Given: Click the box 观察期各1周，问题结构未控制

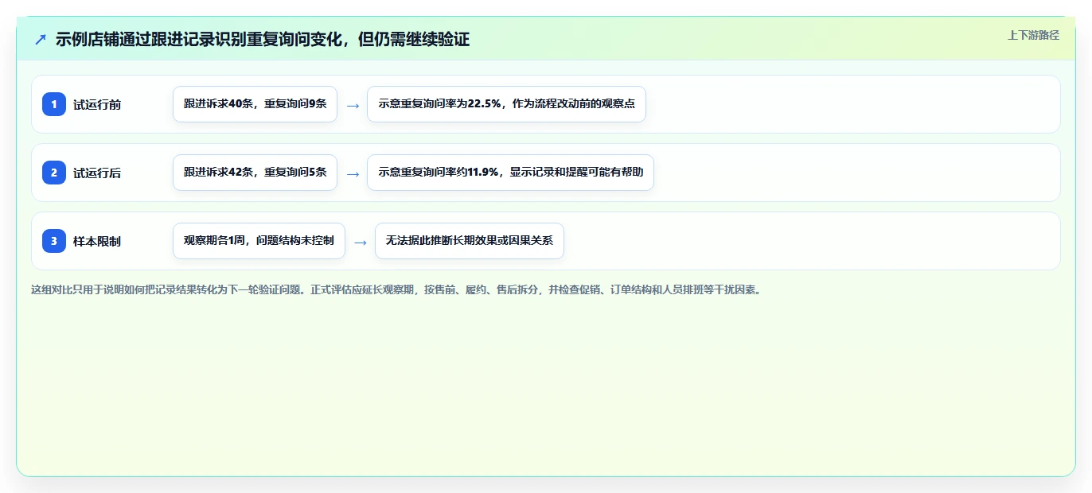Looking at the screenshot, I should coord(259,241).
